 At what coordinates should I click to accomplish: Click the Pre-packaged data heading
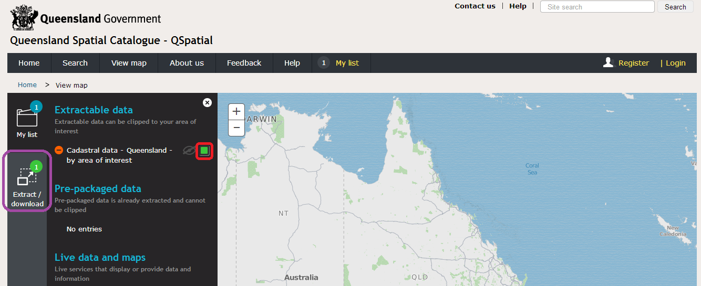(x=98, y=189)
